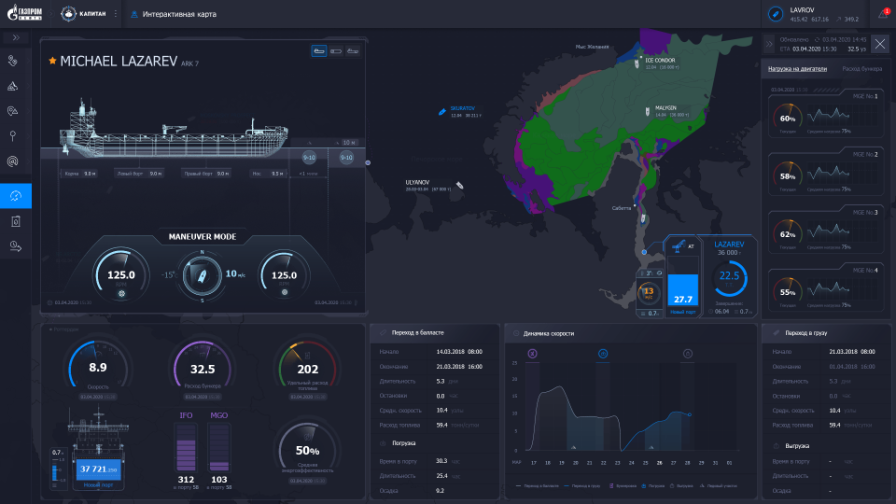
Task: Expand the left sidebar with double chevron
Action: [x=15, y=38]
